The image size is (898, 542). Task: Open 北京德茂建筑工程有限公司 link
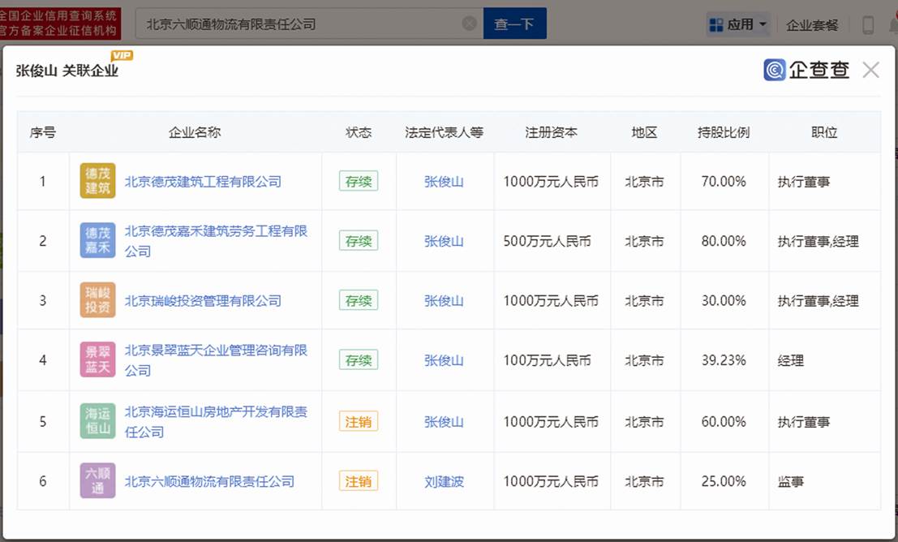pos(203,182)
